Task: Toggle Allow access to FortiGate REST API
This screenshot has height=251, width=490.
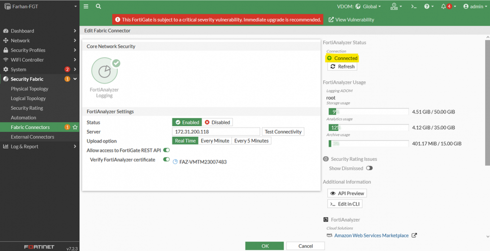Action: pos(166,150)
